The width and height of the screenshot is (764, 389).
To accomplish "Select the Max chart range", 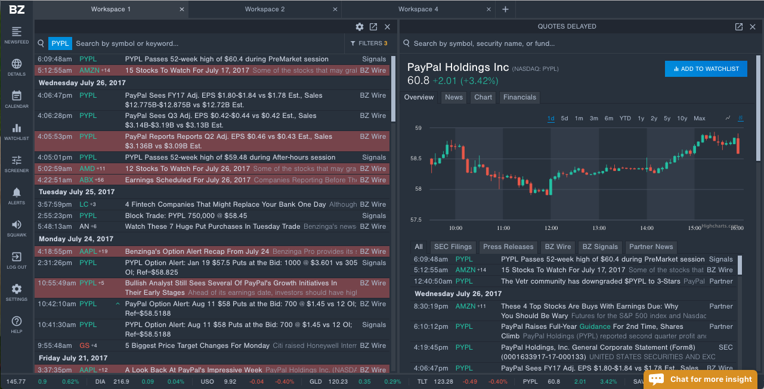I will [700, 119].
